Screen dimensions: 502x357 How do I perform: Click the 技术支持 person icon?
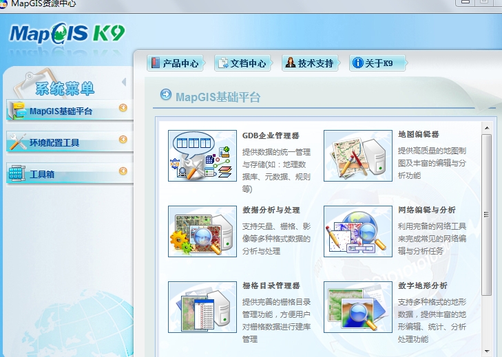291,63
